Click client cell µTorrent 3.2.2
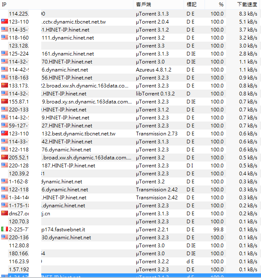261x278 pixels. pos(152,261)
